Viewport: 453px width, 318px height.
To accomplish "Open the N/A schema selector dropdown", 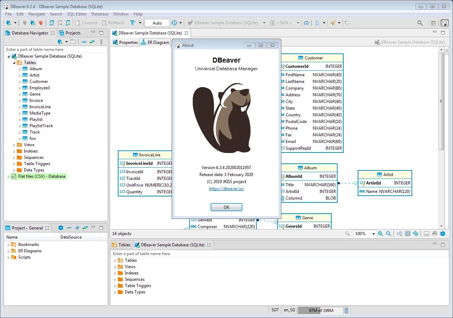I will (298, 23).
